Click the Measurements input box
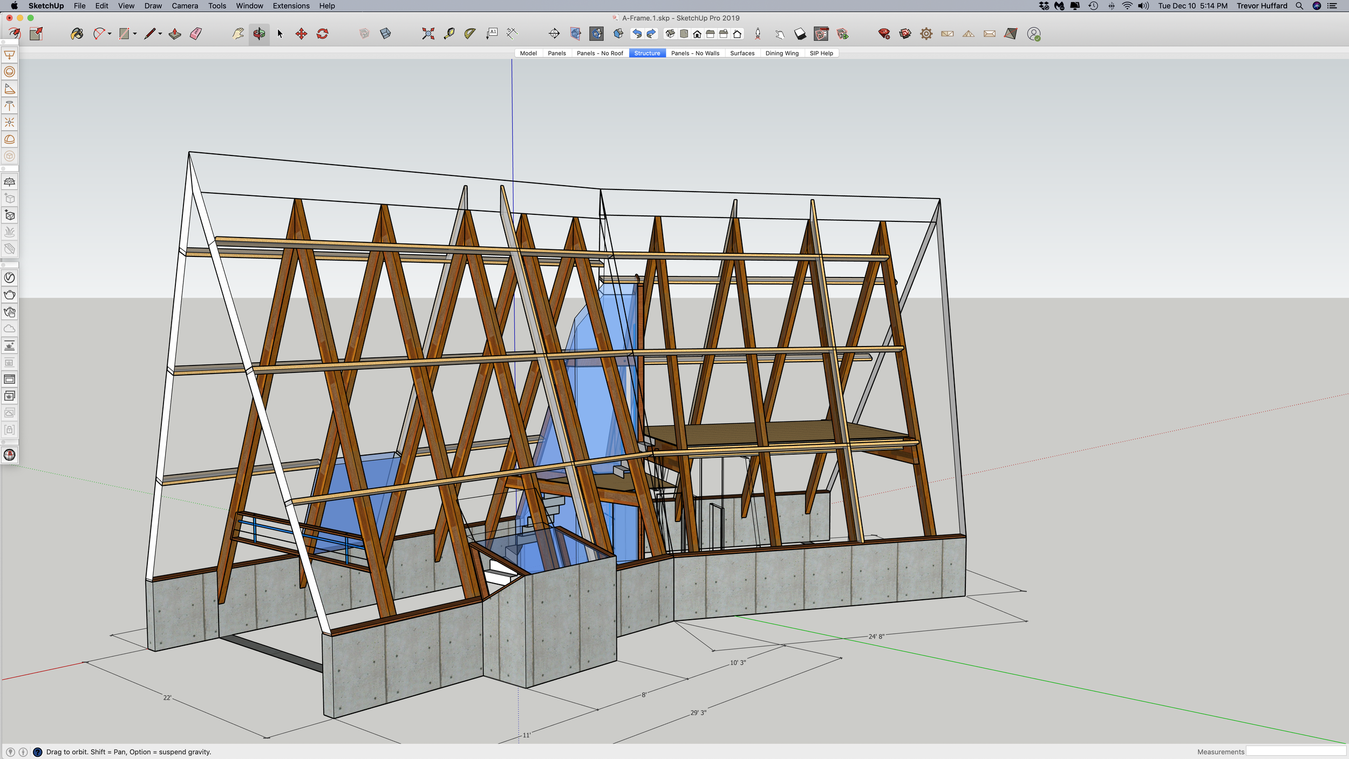The width and height of the screenshot is (1349, 759). [x=1295, y=751]
